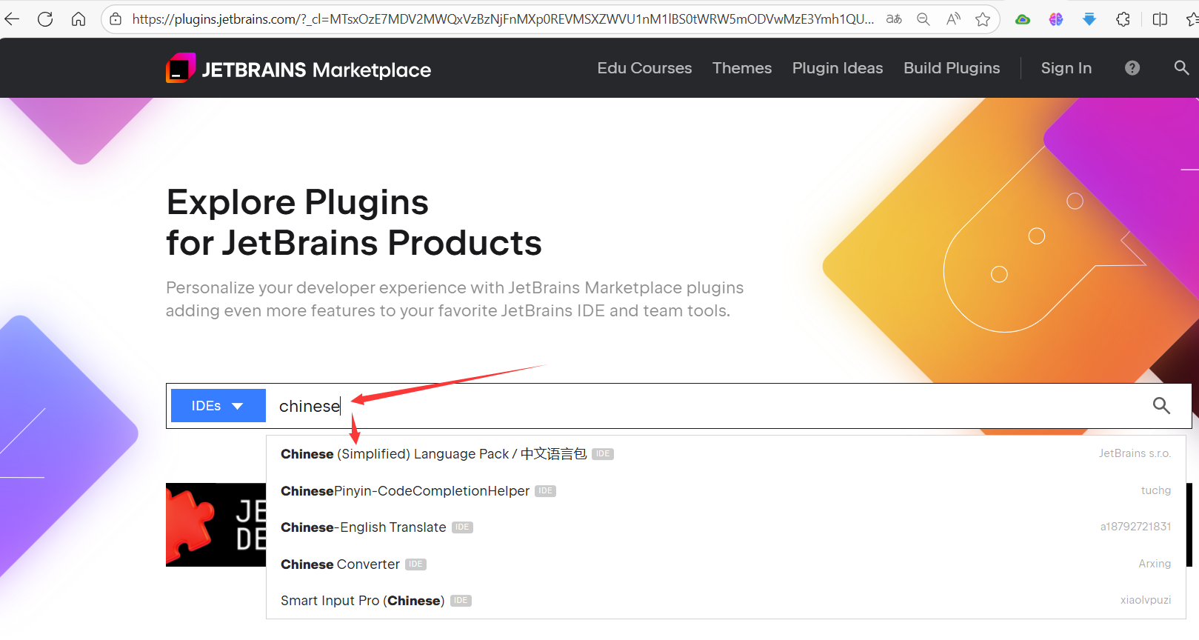This screenshot has height=640, width=1199.
Task: Click the Sign In link
Action: pyautogui.click(x=1066, y=68)
